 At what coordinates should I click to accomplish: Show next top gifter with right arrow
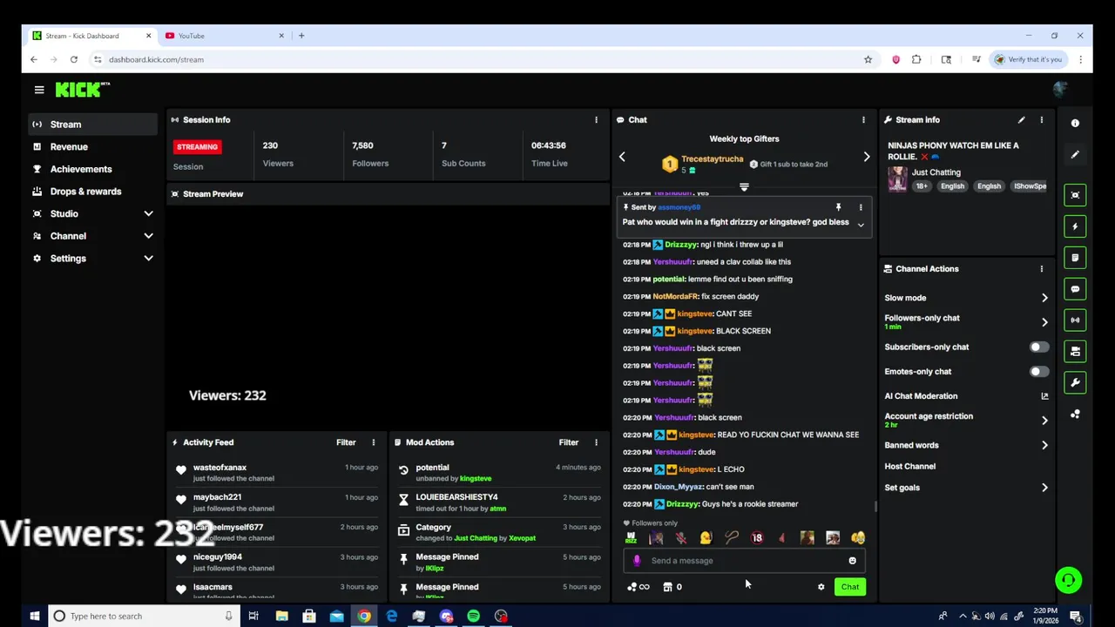coord(866,157)
